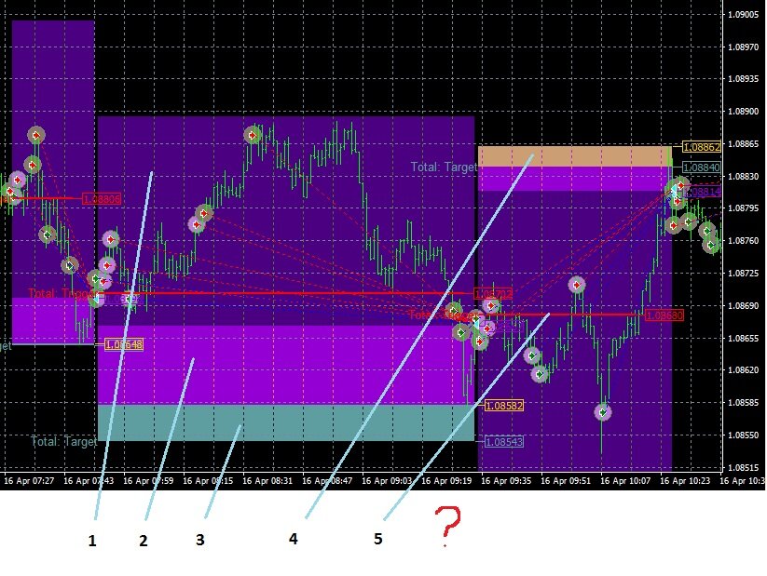Select the 1.08620 price axis value
The image size is (767, 576).
point(743,369)
